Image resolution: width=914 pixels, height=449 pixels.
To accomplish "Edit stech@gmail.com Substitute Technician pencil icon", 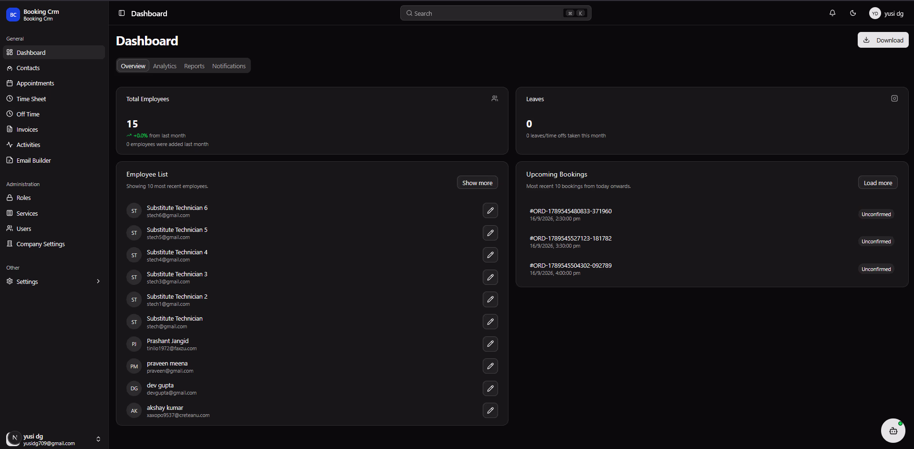I will [x=490, y=322].
